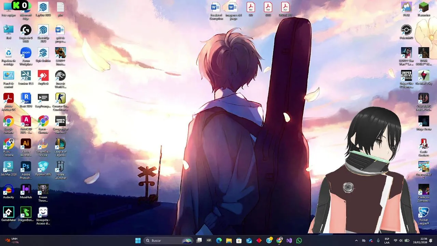Select the plot text file icon
This screenshot has height=246, width=437.
coord(60,10)
